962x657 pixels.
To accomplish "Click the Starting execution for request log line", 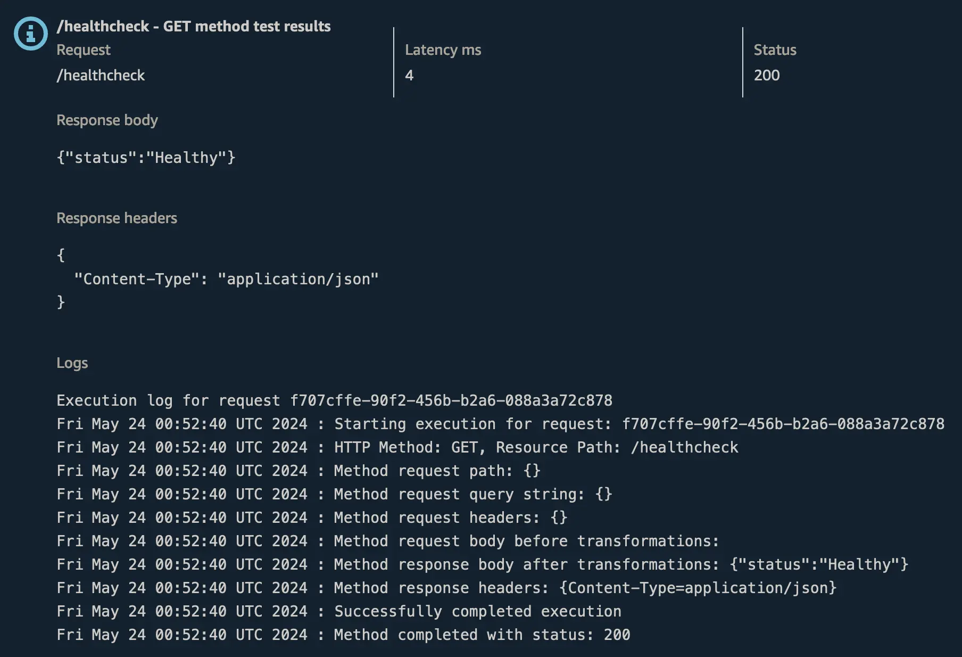I will (500, 424).
